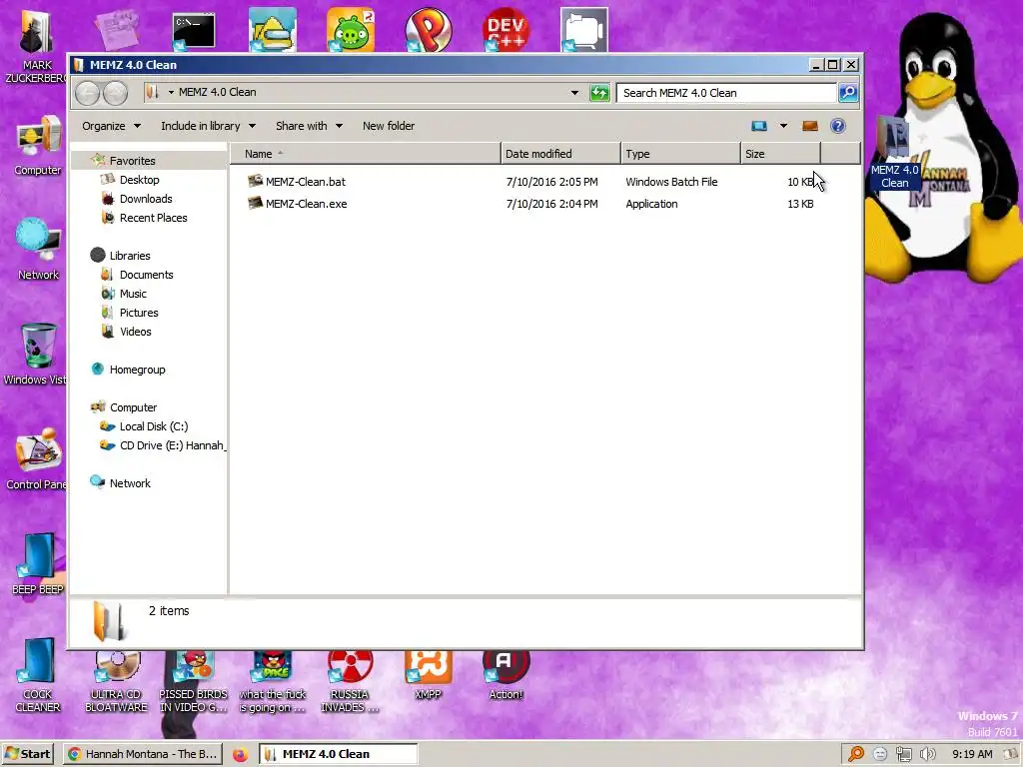
Task: Select Favorites in the navigation pane
Action: (133, 161)
